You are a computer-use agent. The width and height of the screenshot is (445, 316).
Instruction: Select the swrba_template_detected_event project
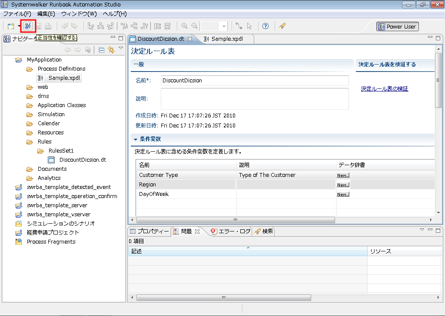(69, 187)
